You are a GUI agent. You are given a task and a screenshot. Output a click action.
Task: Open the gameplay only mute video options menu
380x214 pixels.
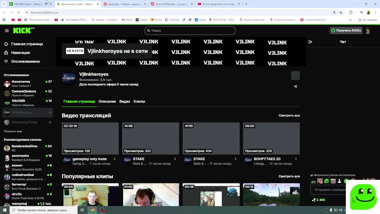pyautogui.click(x=115, y=159)
